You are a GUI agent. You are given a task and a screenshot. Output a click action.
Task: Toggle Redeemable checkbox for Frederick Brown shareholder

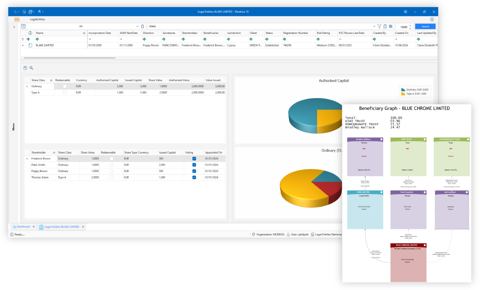112,158
